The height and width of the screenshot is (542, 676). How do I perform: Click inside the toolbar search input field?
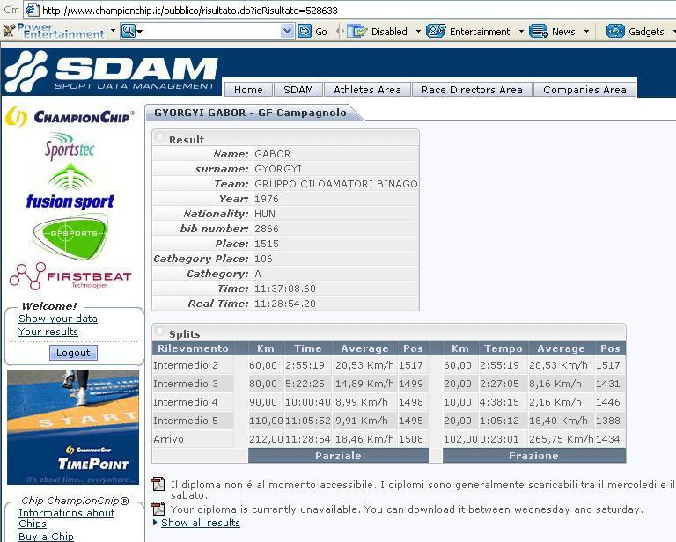coord(209,31)
